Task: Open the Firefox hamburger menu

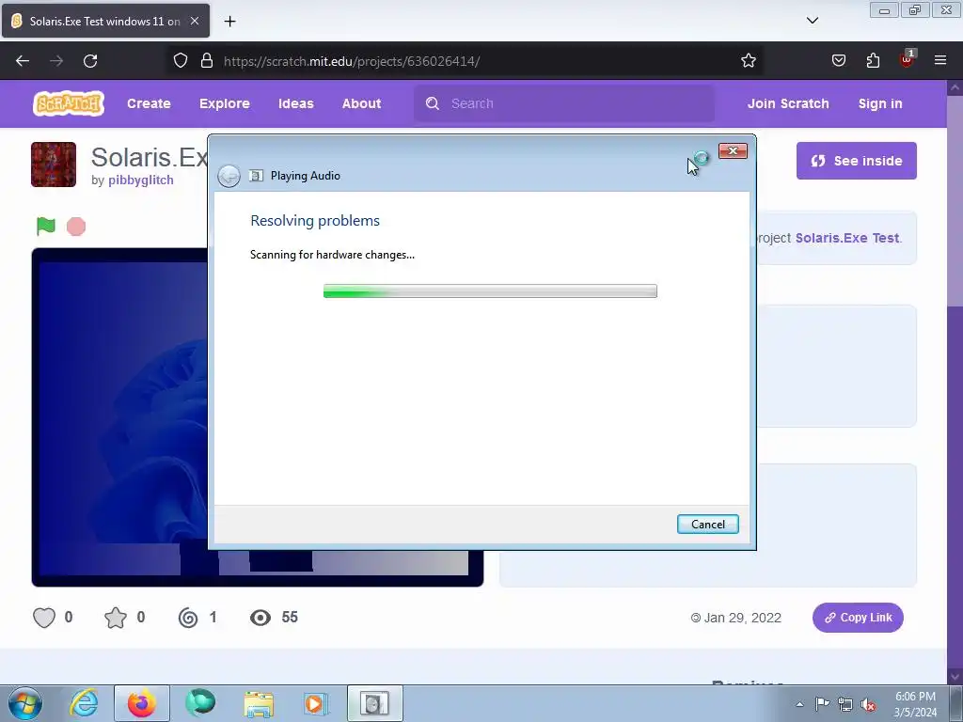Action: [940, 60]
